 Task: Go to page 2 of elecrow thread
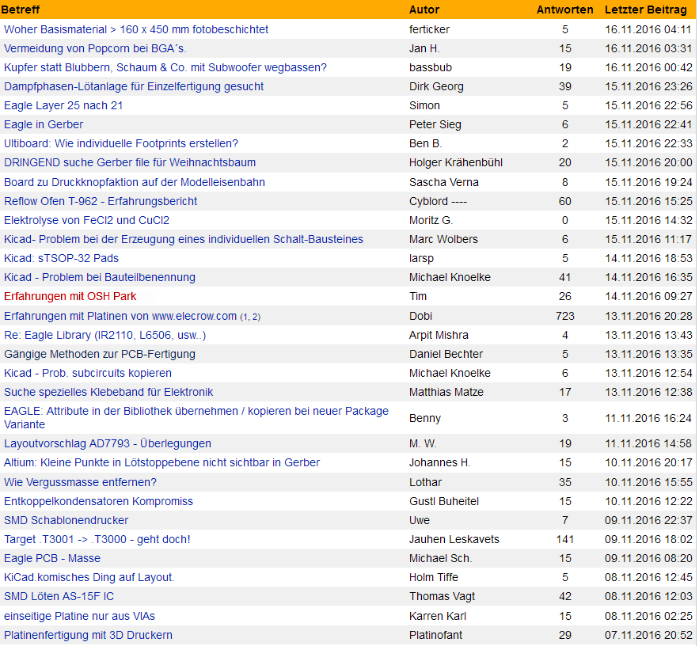coord(255,317)
